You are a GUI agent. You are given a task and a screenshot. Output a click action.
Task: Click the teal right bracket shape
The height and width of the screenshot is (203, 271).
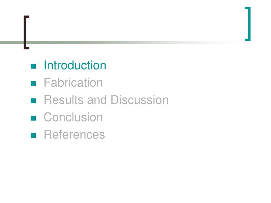248,24
